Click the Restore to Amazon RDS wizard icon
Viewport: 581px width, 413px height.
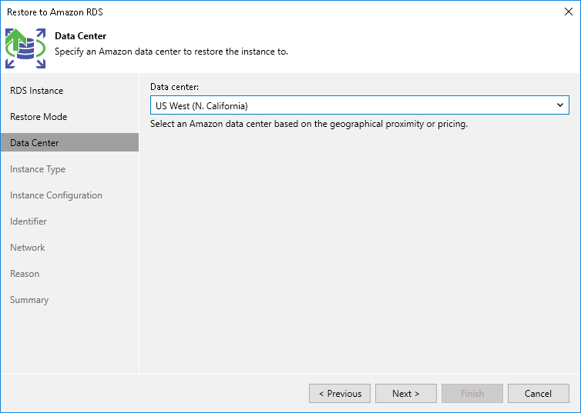25,46
